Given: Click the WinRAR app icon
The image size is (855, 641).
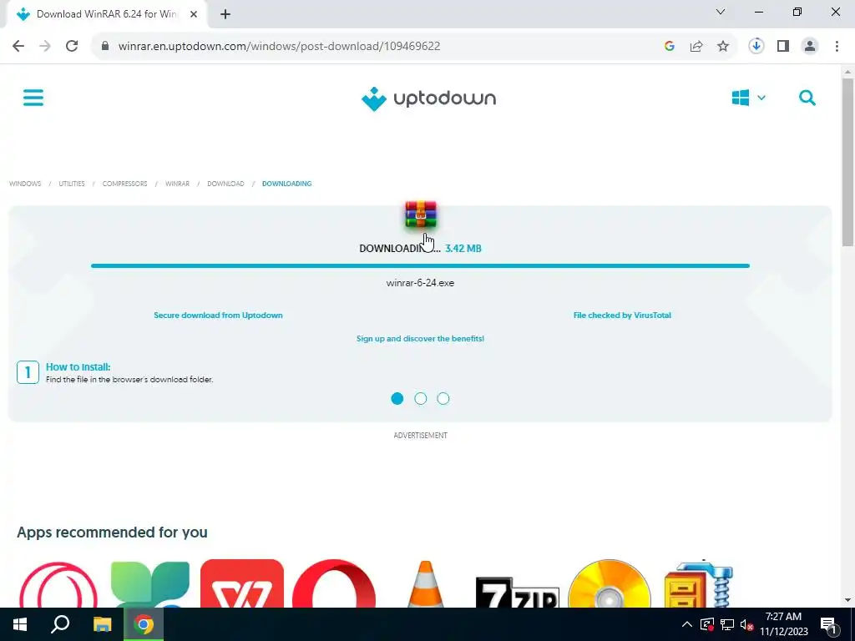Looking at the screenshot, I should [x=421, y=215].
